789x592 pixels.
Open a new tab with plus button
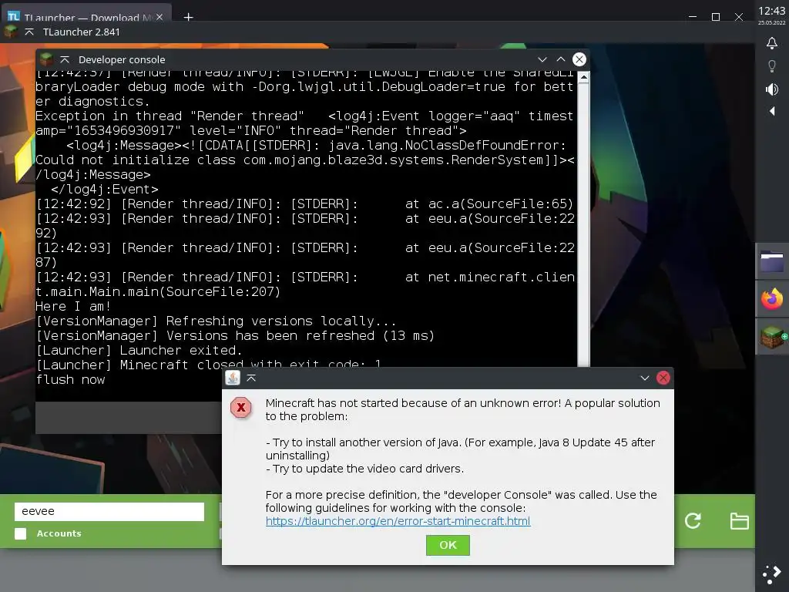pos(188,17)
